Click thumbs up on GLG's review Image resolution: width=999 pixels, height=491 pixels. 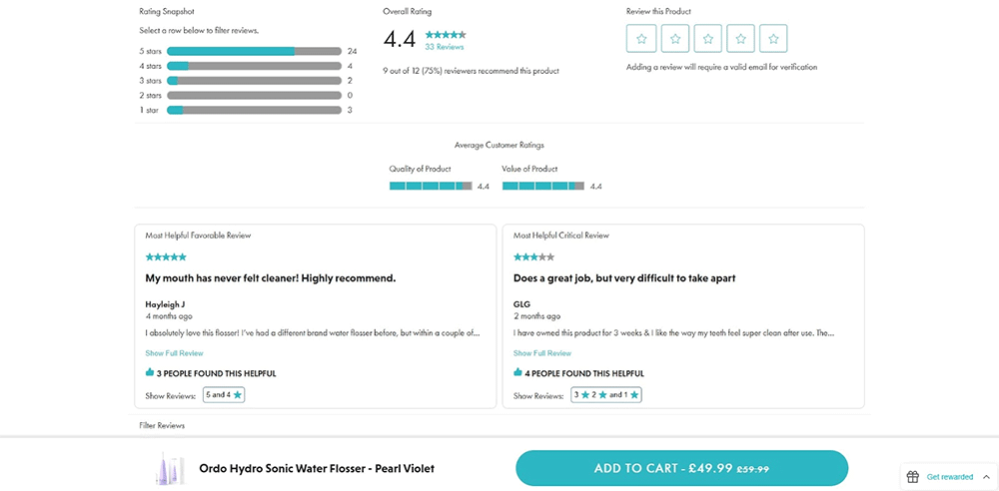tap(518, 373)
